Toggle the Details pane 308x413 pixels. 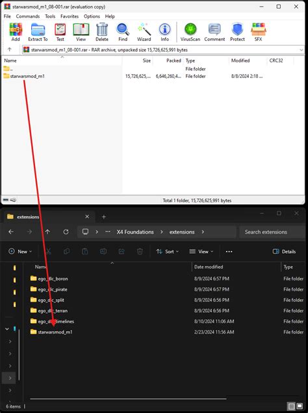[x=285, y=252]
